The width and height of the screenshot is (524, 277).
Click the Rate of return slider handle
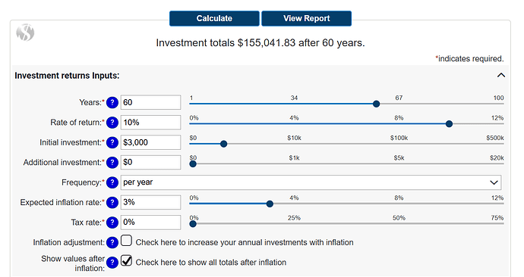(x=449, y=124)
